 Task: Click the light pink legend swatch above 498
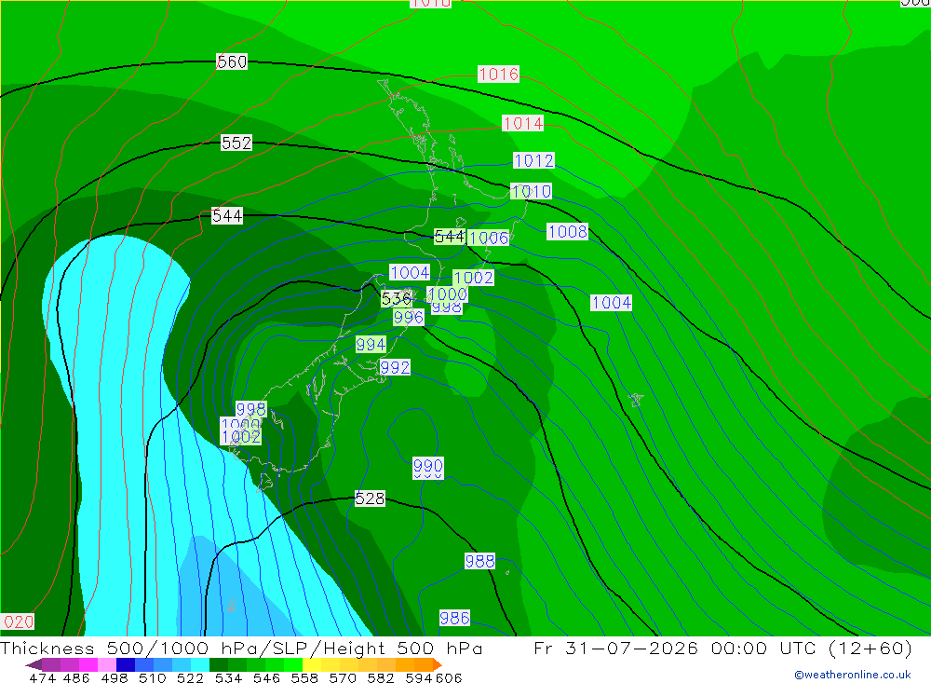[x=105, y=664]
